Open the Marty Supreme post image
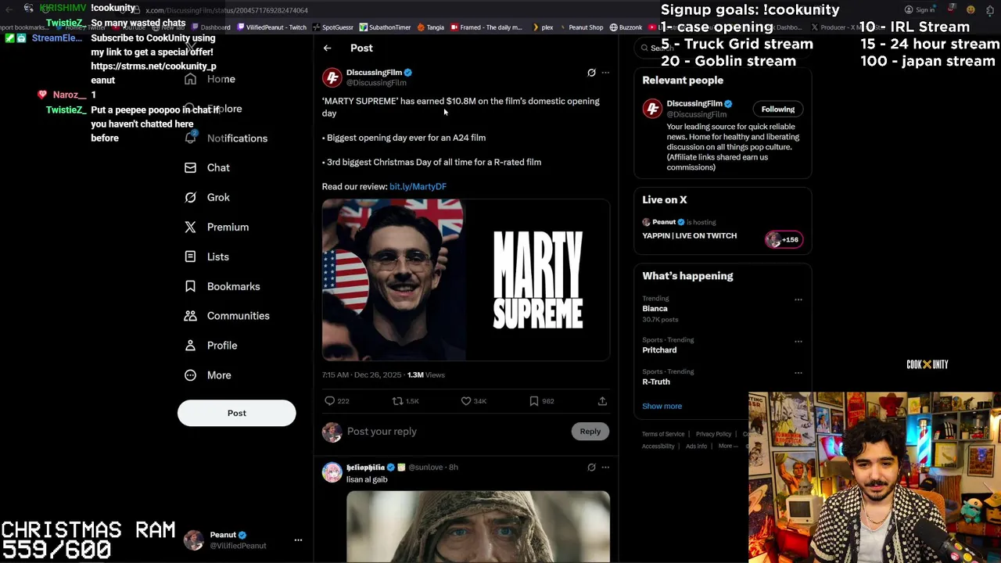1001x563 pixels. pyautogui.click(x=466, y=280)
